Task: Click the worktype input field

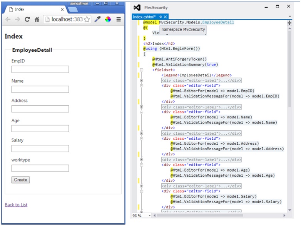Action: pyautogui.click(x=40, y=168)
